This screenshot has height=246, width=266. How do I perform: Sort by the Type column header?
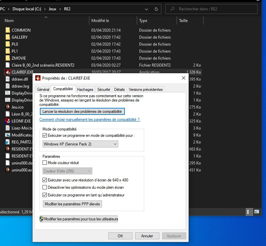(x=157, y=21)
